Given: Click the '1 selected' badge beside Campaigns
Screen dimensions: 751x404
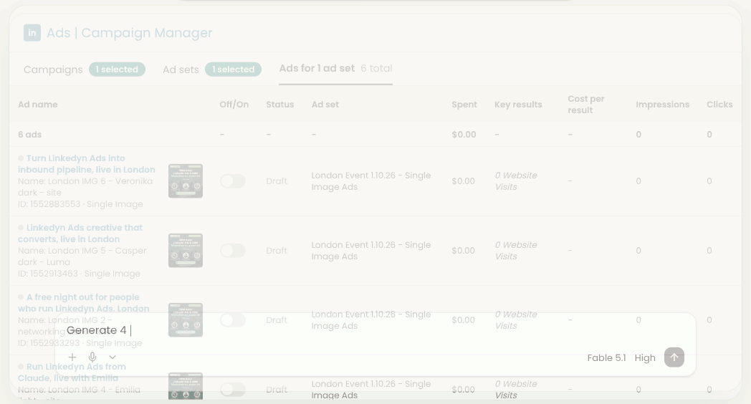Looking at the screenshot, I should pyautogui.click(x=117, y=69).
